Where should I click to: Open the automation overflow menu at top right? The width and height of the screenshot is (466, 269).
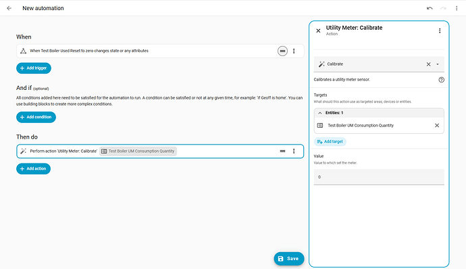pos(457,8)
